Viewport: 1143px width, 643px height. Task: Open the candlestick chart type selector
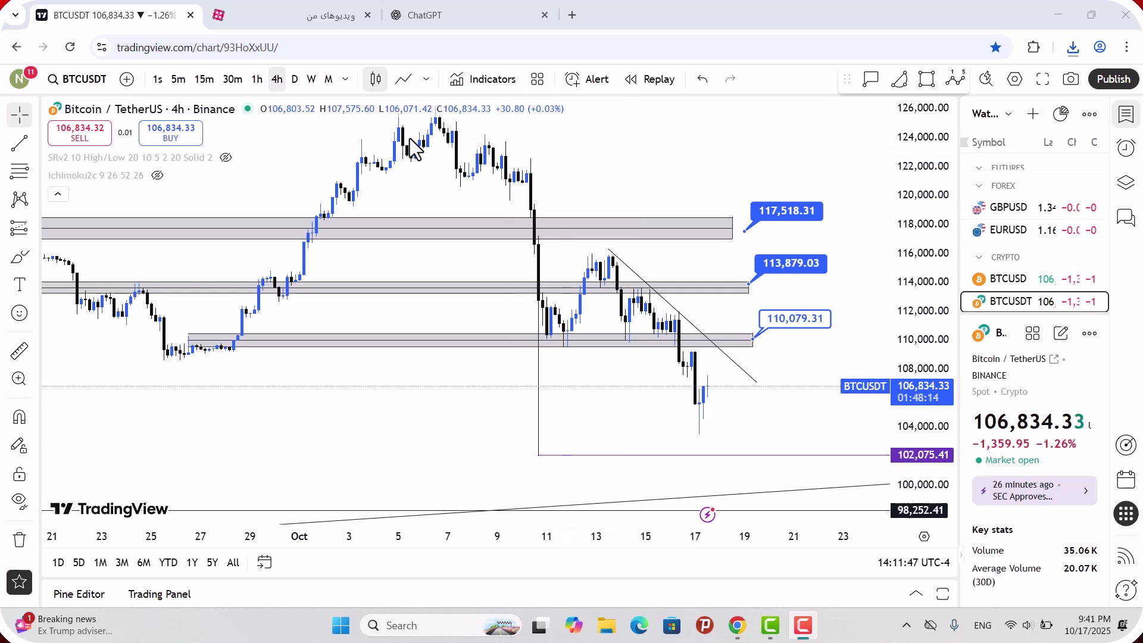pyautogui.click(x=376, y=79)
